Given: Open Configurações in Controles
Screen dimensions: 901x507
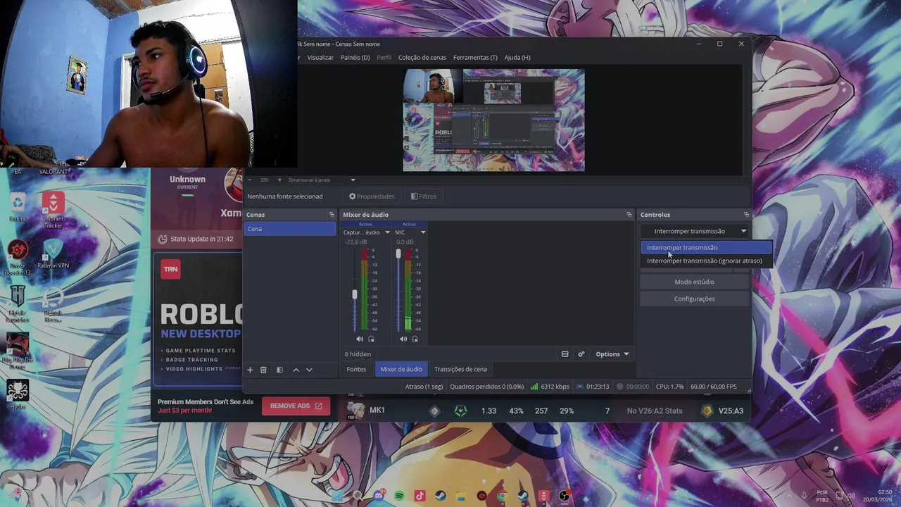Looking at the screenshot, I should (694, 299).
